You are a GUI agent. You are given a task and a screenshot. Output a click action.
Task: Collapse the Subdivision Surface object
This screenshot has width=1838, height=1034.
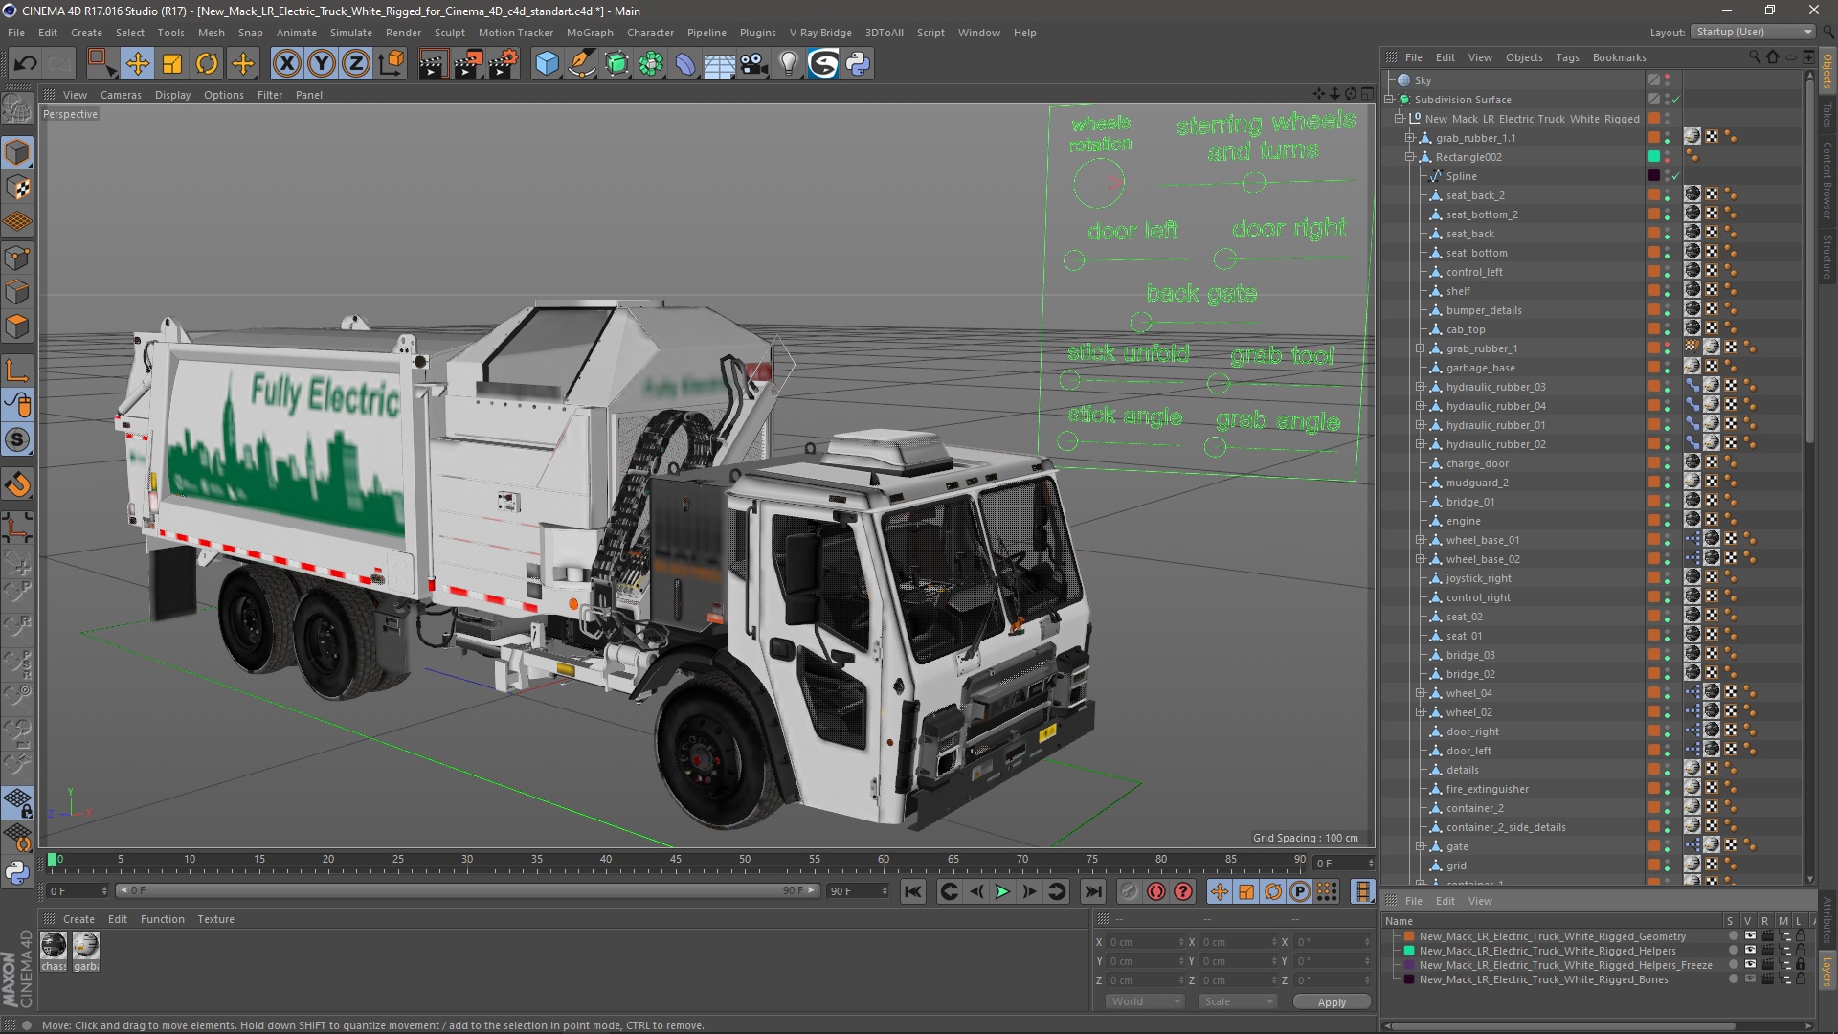tap(1388, 100)
